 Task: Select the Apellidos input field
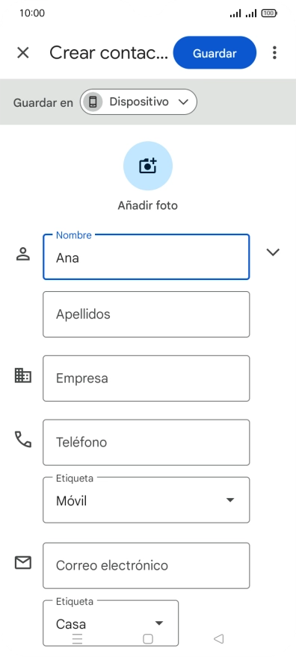[147, 314]
